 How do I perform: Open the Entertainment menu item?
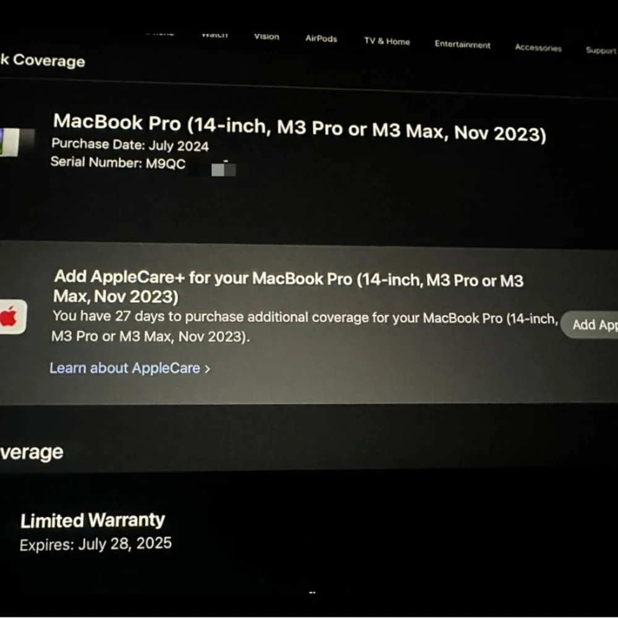coord(462,44)
